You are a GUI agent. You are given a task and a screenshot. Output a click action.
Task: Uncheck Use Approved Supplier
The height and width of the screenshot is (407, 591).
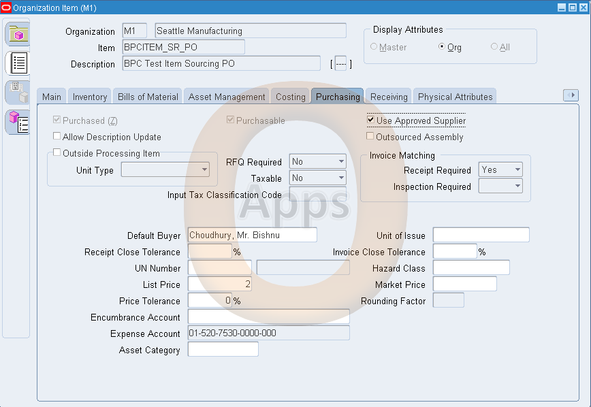[370, 120]
